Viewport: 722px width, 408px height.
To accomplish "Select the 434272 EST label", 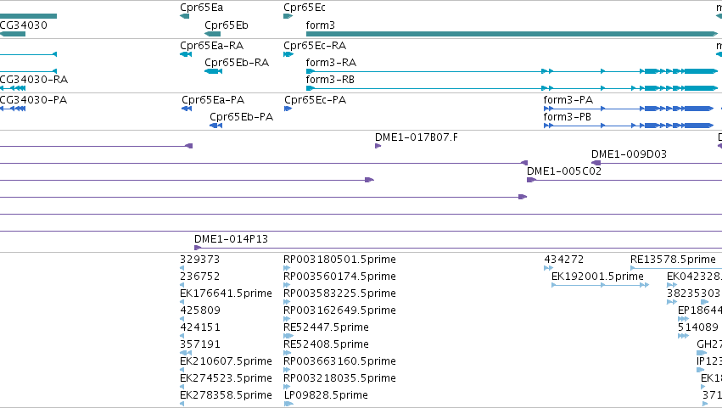I will tap(564, 260).
